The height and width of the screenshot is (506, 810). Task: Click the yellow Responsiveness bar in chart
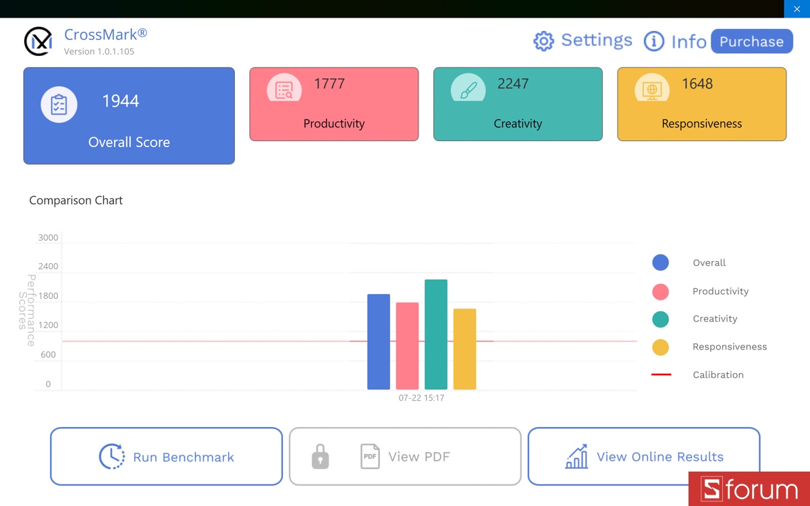(464, 349)
